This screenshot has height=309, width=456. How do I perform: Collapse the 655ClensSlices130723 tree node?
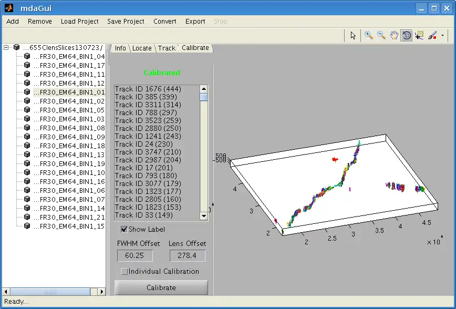coord(6,47)
